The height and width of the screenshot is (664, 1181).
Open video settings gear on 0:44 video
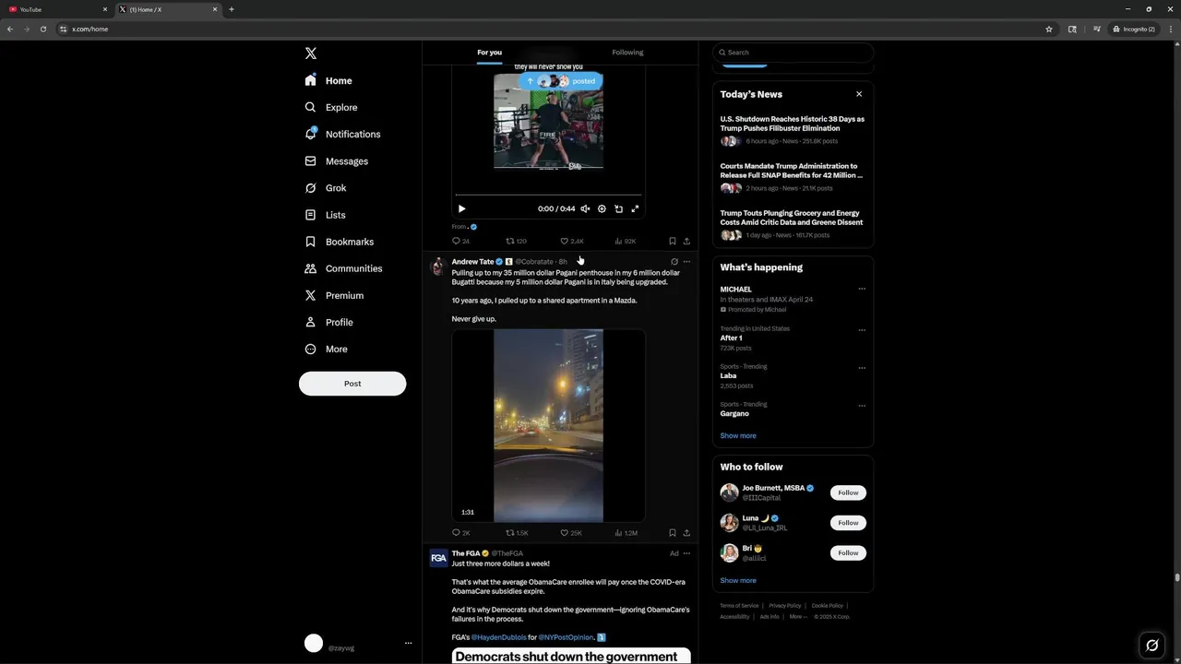(x=602, y=208)
